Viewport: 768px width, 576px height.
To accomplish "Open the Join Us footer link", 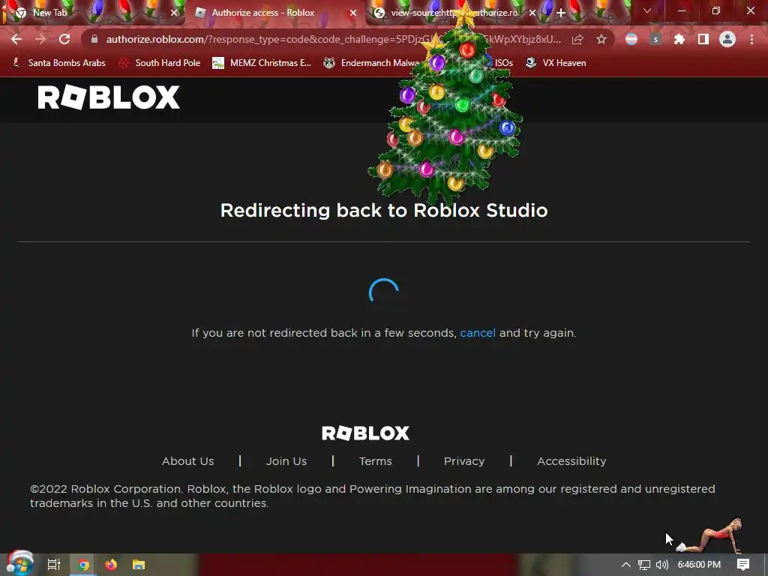I will click(286, 461).
